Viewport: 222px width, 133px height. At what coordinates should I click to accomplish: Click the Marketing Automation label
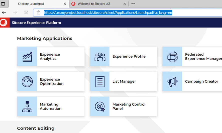point(51,106)
